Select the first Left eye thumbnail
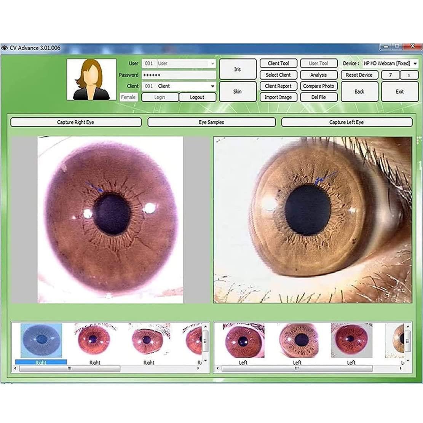 [x=243, y=340]
